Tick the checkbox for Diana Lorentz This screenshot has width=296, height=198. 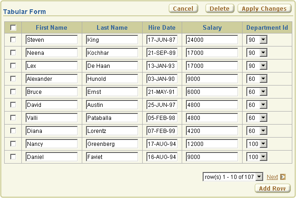[x=13, y=131]
